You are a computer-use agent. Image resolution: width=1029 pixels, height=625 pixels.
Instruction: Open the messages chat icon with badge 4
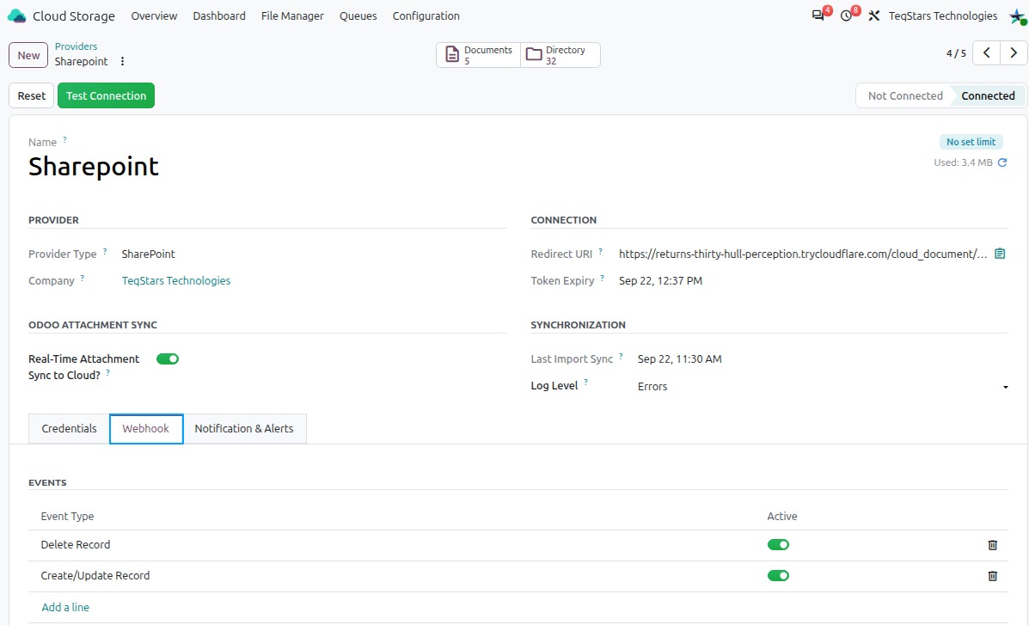pyautogui.click(x=818, y=15)
